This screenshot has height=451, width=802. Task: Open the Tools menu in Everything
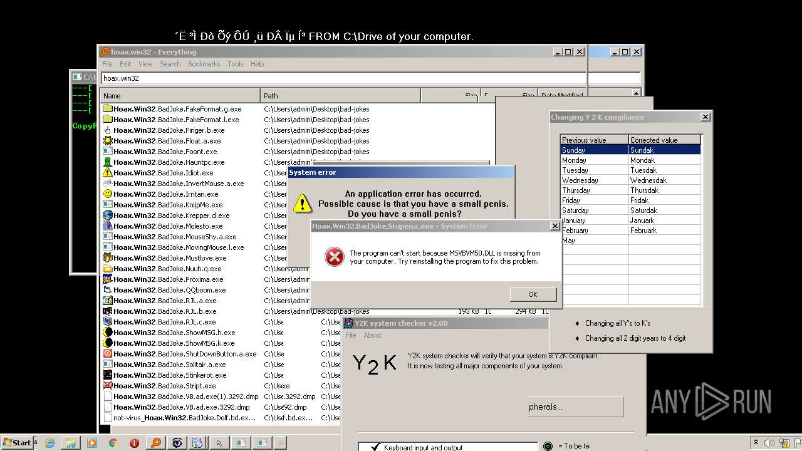[235, 64]
